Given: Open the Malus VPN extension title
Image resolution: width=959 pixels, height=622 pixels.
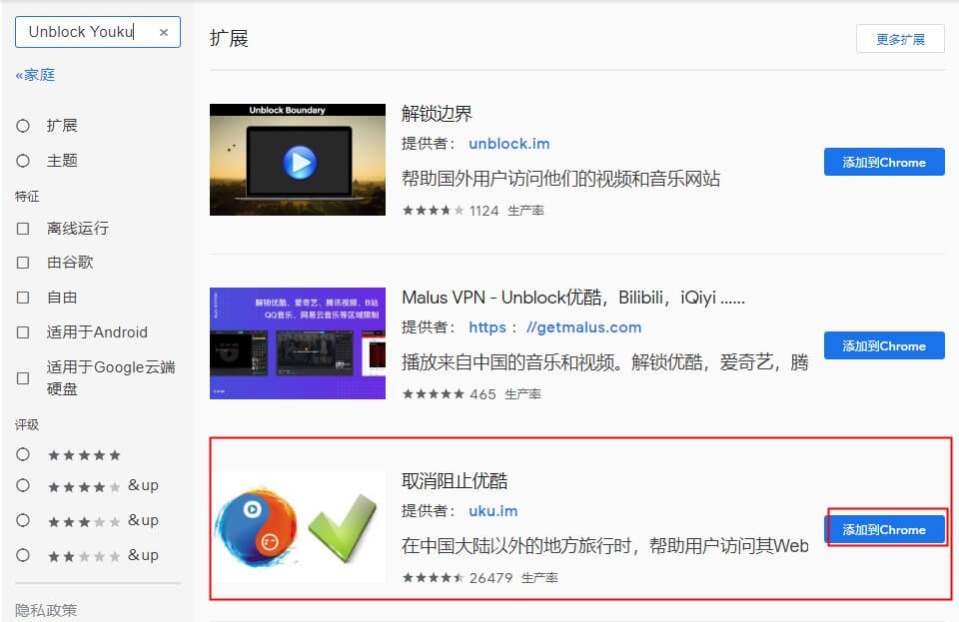Looking at the screenshot, I should 573,298.
